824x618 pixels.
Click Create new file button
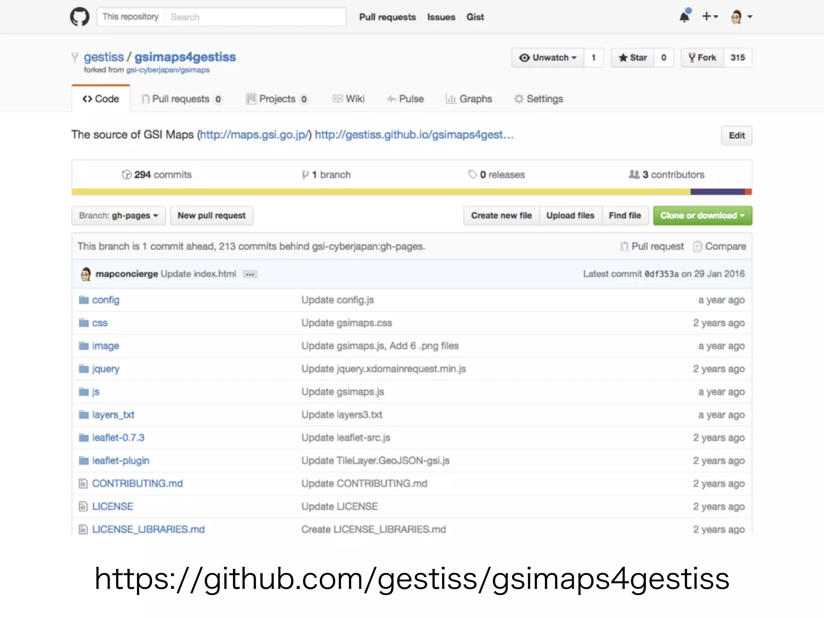pos(501,216)
